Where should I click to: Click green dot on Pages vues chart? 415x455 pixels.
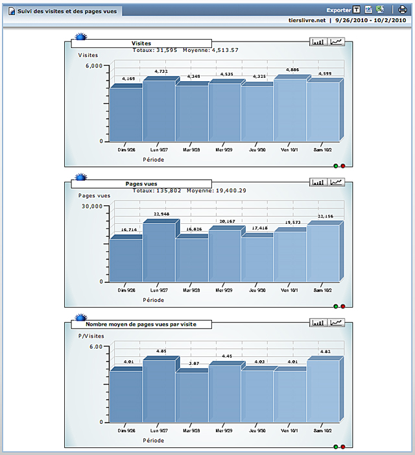click(x=336, y=306)
